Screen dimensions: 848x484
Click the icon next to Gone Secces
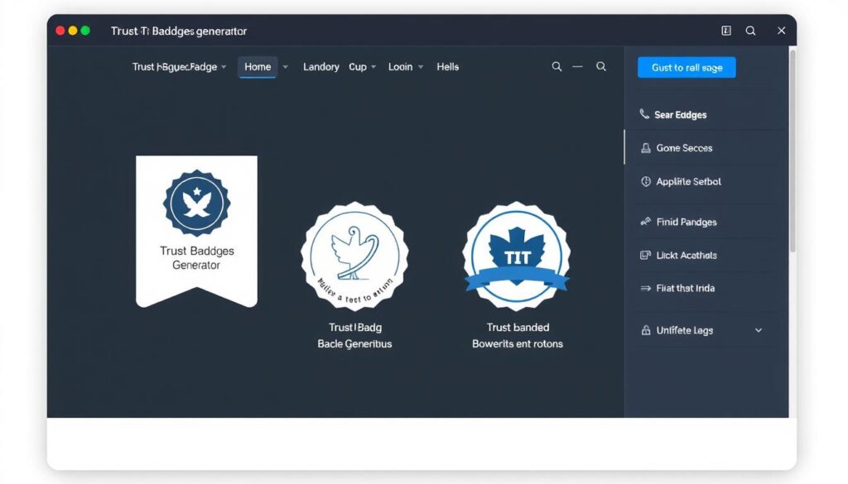(645, 148)
